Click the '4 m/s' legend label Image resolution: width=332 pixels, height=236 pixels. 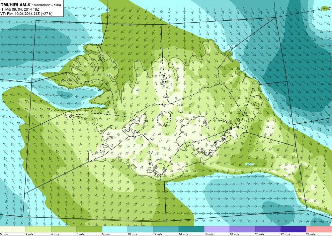click(x=55, y=234)
